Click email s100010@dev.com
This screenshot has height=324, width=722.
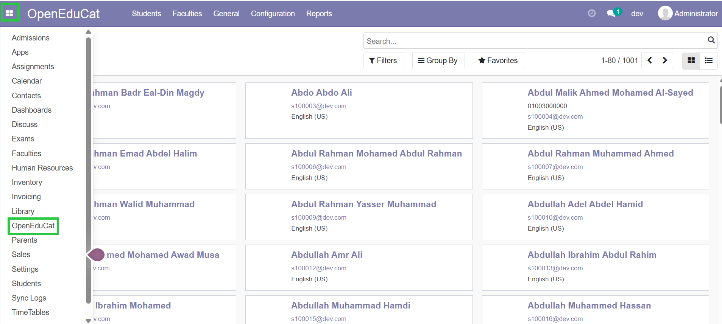pos(555,217)
